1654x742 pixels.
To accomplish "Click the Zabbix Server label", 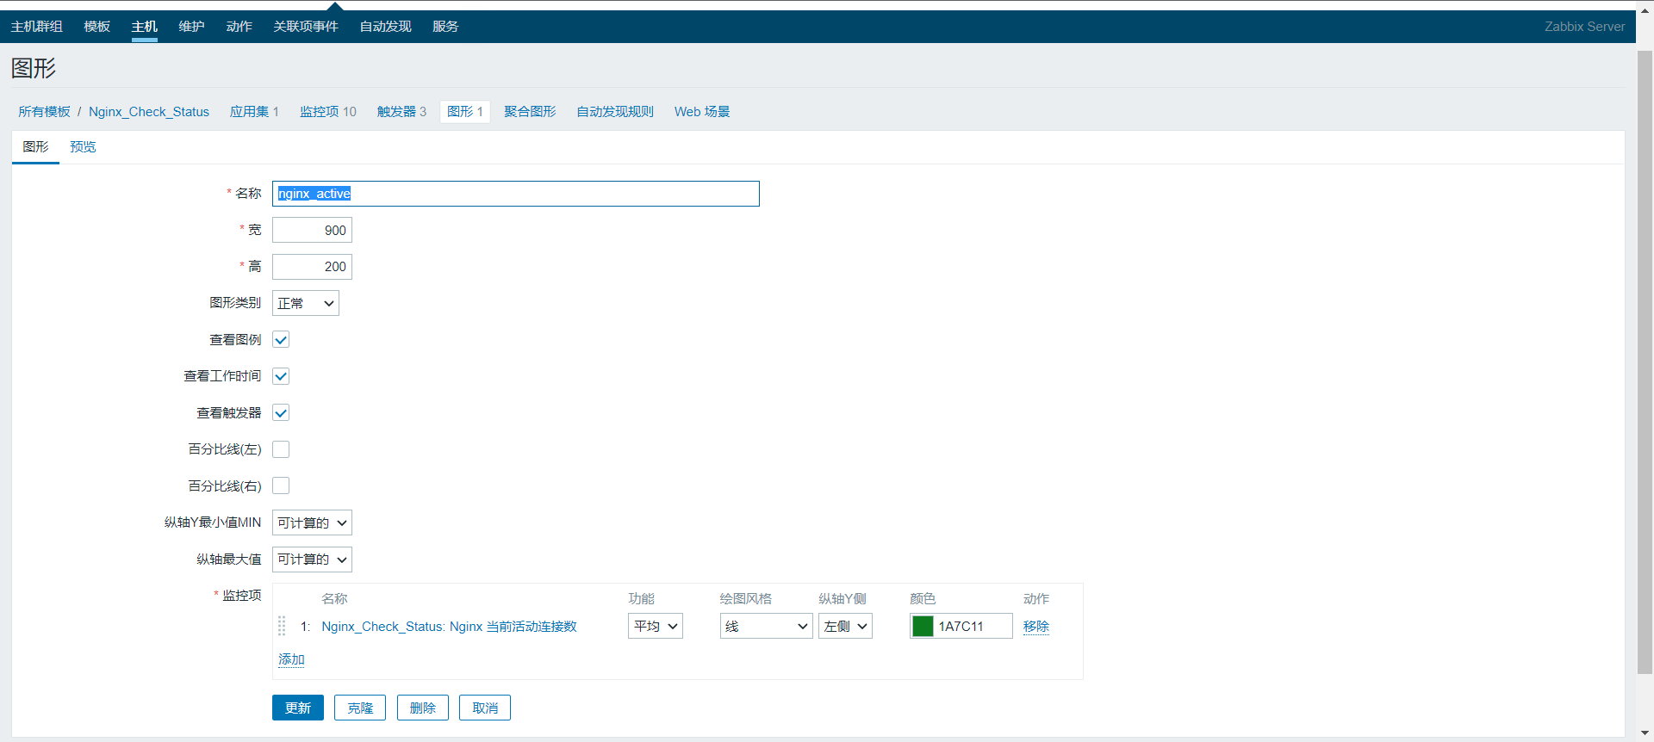I will click(1584, 27).
